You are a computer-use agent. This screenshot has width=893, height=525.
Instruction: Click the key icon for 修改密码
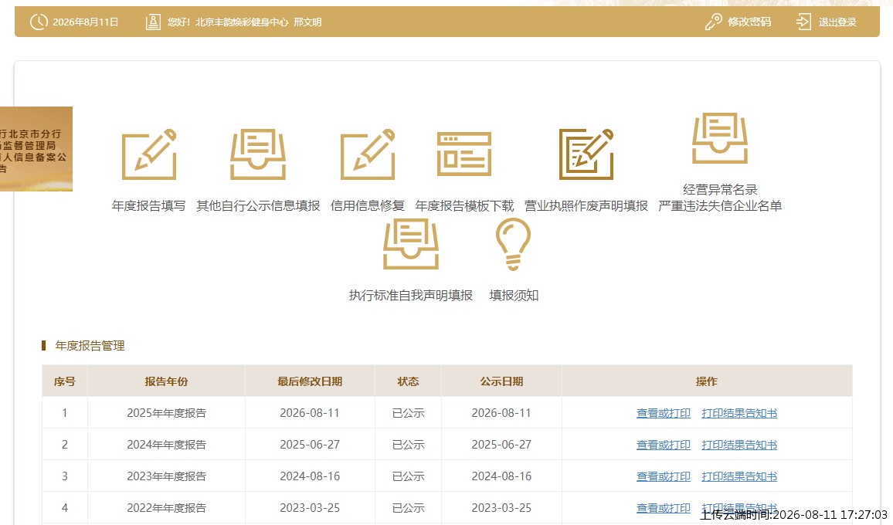(x=713, y=22)
